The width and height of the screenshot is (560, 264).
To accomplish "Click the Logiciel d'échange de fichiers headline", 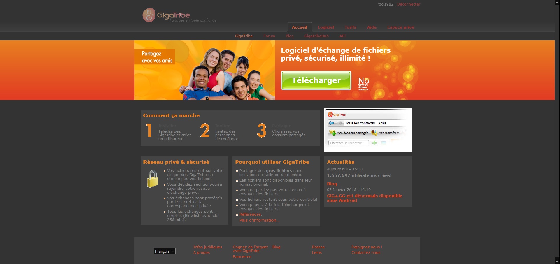I will tap(335, 54).
